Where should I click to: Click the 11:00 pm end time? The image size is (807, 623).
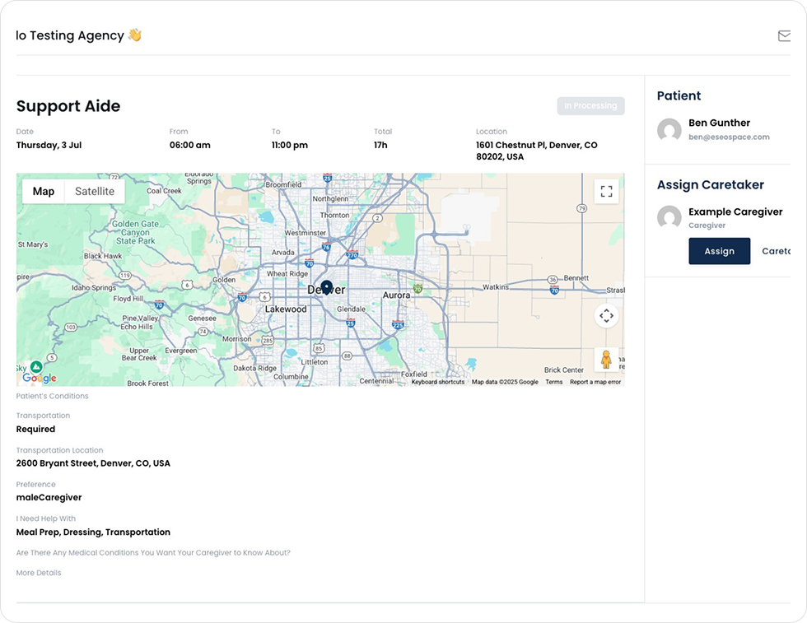coord(290,145)
